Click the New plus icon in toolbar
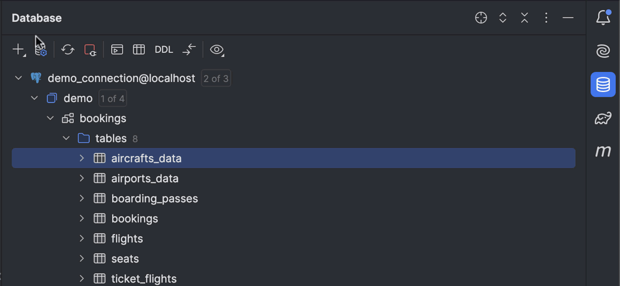 tap(18, 50)
